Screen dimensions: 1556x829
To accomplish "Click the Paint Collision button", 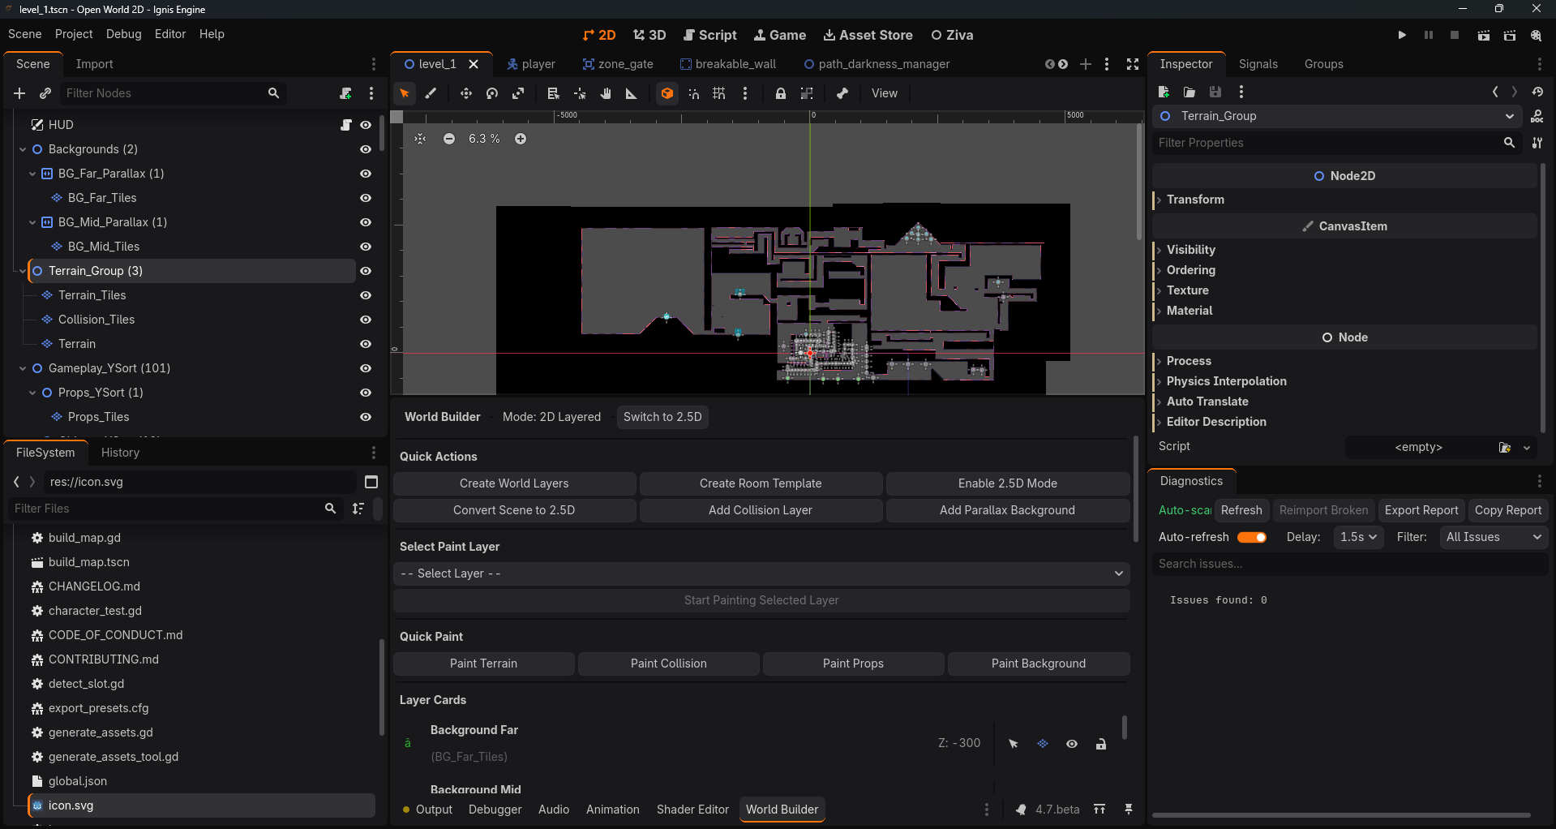I will coord(668,664).
